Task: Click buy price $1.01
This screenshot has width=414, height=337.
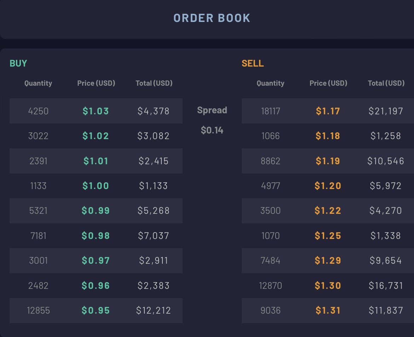Action: [96, 161]
